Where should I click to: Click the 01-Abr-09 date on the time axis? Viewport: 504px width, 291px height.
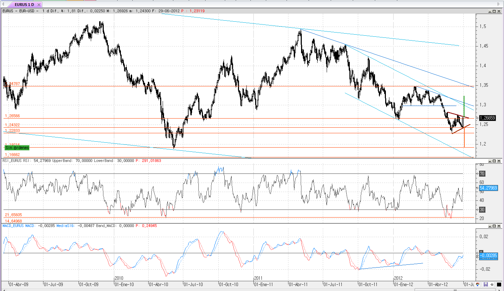[x=19, y=284]
